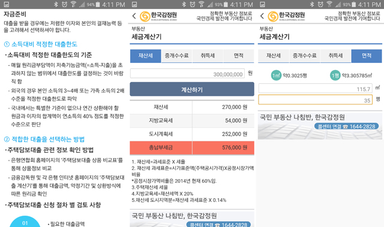Tap screenshot notification icon in middle status bar
Image resolution: width=384 pixels, height=227 pixels.
tap(134, 4)
